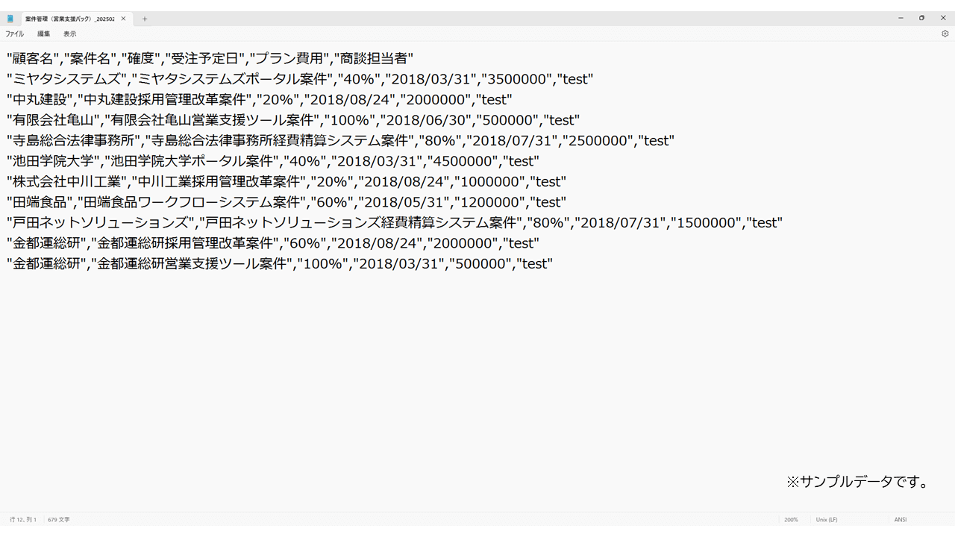Viewport: 955px width, 537px height.
Task: Click the ANSI encoding indicator
Action: pyautogui.click(x=901, y=519)
